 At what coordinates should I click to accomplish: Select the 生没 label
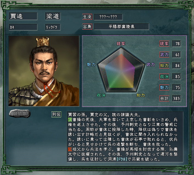pyautogui.click(x=87, y=17)
